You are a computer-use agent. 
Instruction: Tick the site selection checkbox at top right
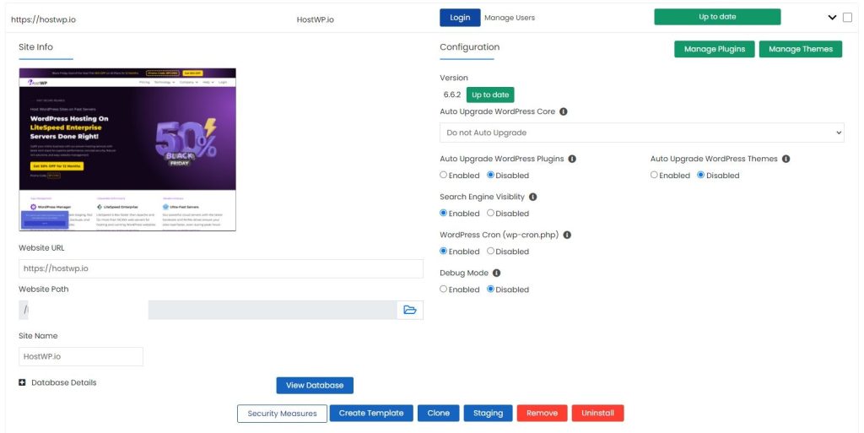pos(847,18)
